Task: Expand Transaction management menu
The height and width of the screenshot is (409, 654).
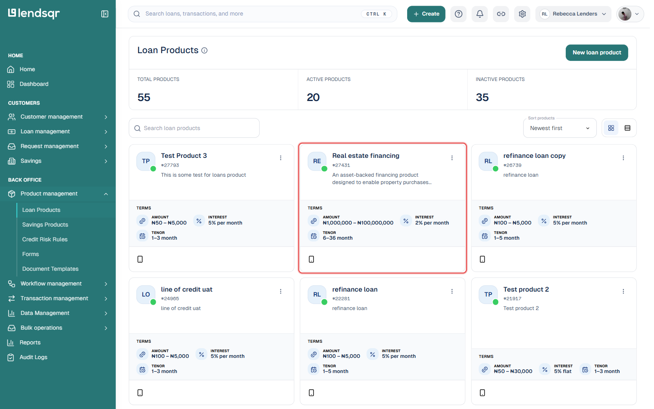Action: pos(58,299)
